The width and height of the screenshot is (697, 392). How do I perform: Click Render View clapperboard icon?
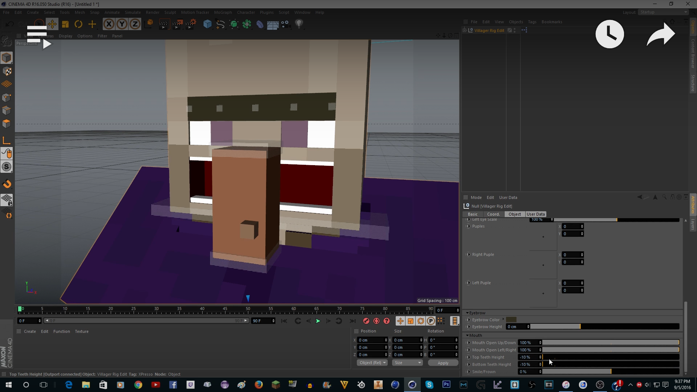[164, 24]
